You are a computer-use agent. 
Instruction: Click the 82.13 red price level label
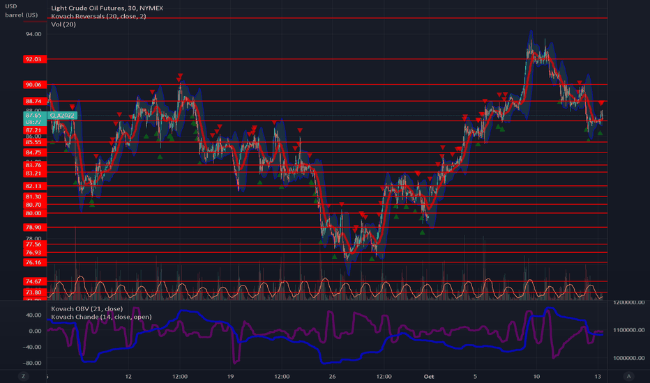[35, 186]
